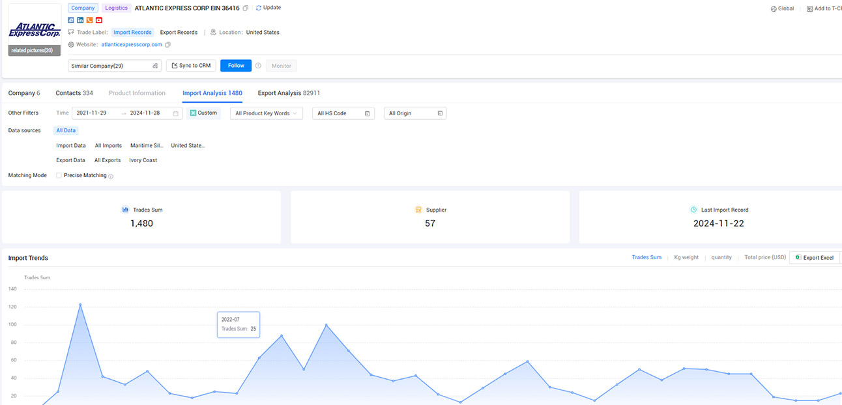This screenshot has width=842, height=405.
Task: Open the first blue social icon
Action: point(71,20)
